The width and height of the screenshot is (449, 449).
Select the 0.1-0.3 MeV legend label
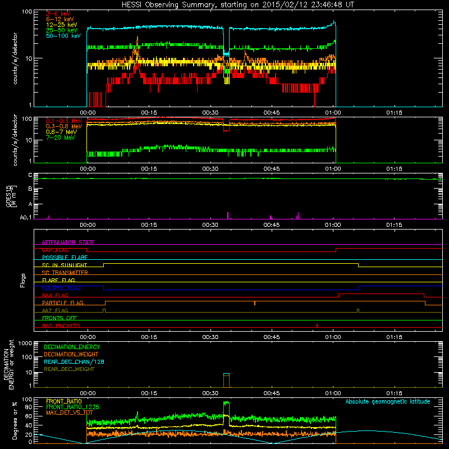click(x=64, y=121)
